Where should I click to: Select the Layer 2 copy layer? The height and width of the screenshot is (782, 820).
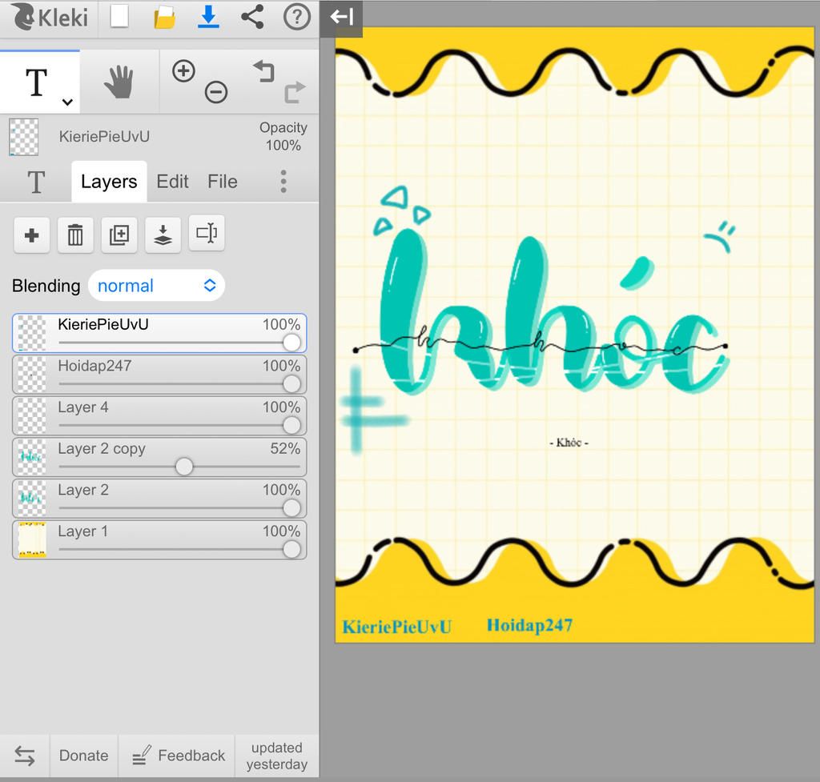click(159, 457)
